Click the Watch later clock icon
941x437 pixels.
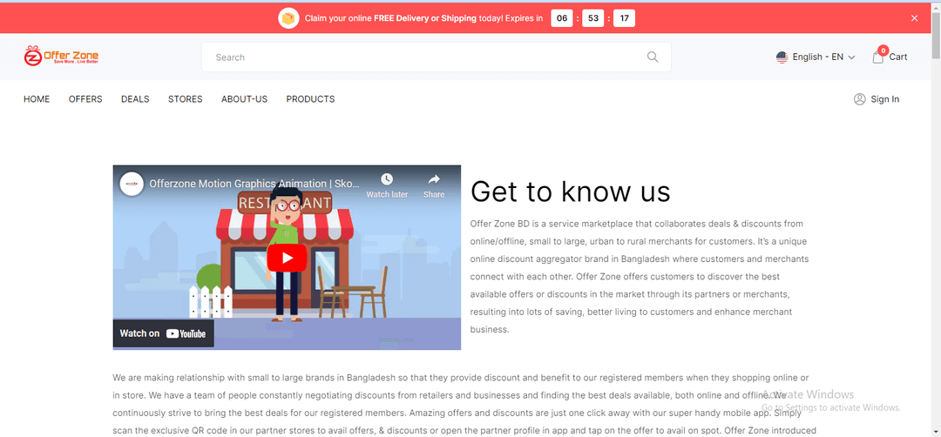(x=387, y=180)
